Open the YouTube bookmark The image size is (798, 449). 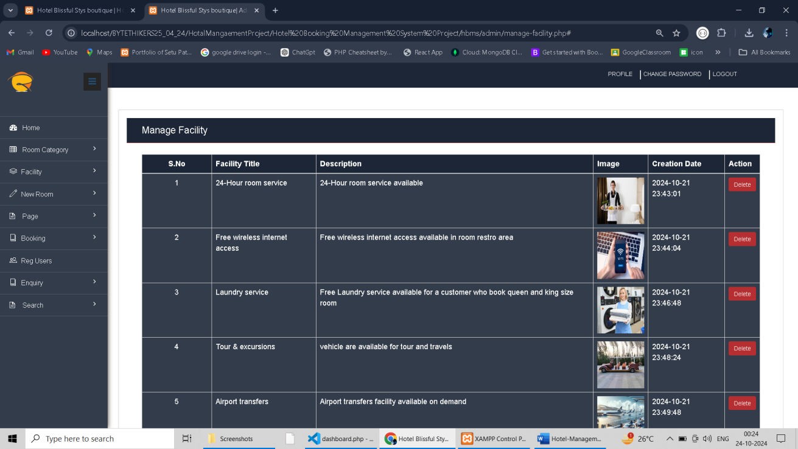[60, 52]
